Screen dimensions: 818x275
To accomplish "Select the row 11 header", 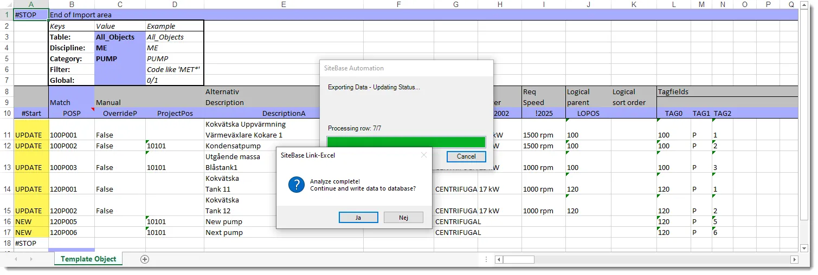I will click(x=7, y=135).
